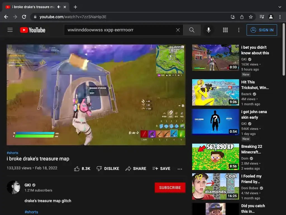Go to YouTube home via logo
The image size is (286, 215).
(33, 30)
